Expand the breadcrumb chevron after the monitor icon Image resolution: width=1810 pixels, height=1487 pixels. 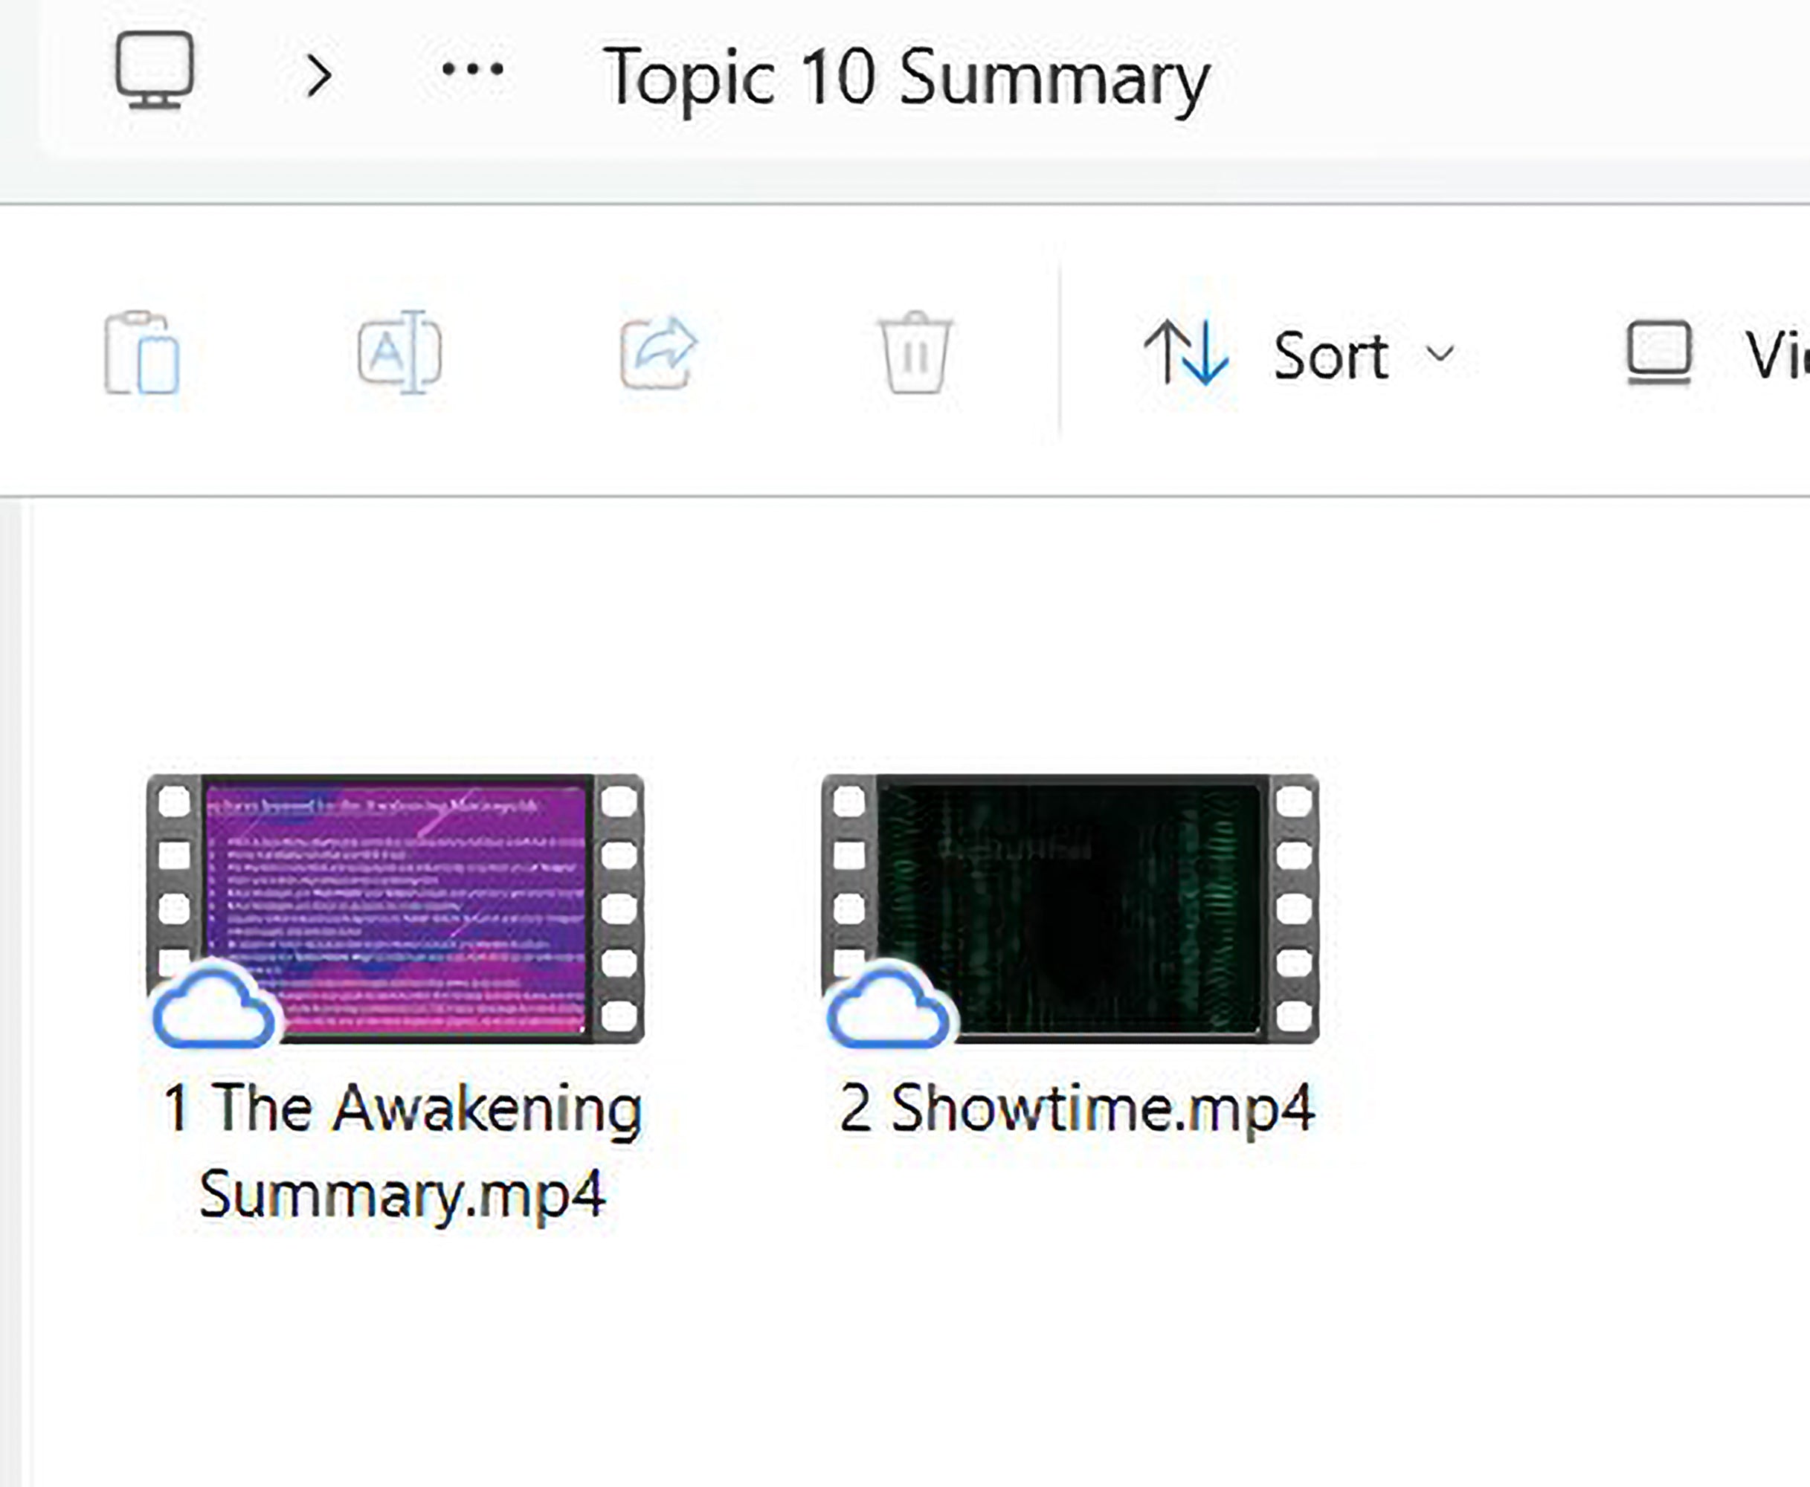tap(320, 75)
